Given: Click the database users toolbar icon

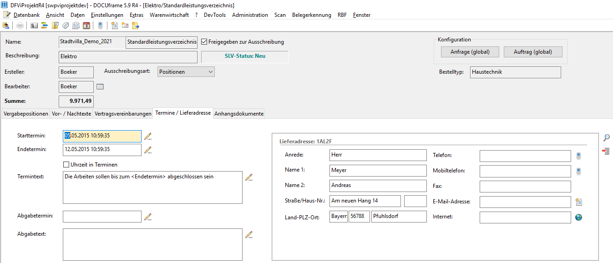Looking at the screenshot, I should (x=6, y=25).
